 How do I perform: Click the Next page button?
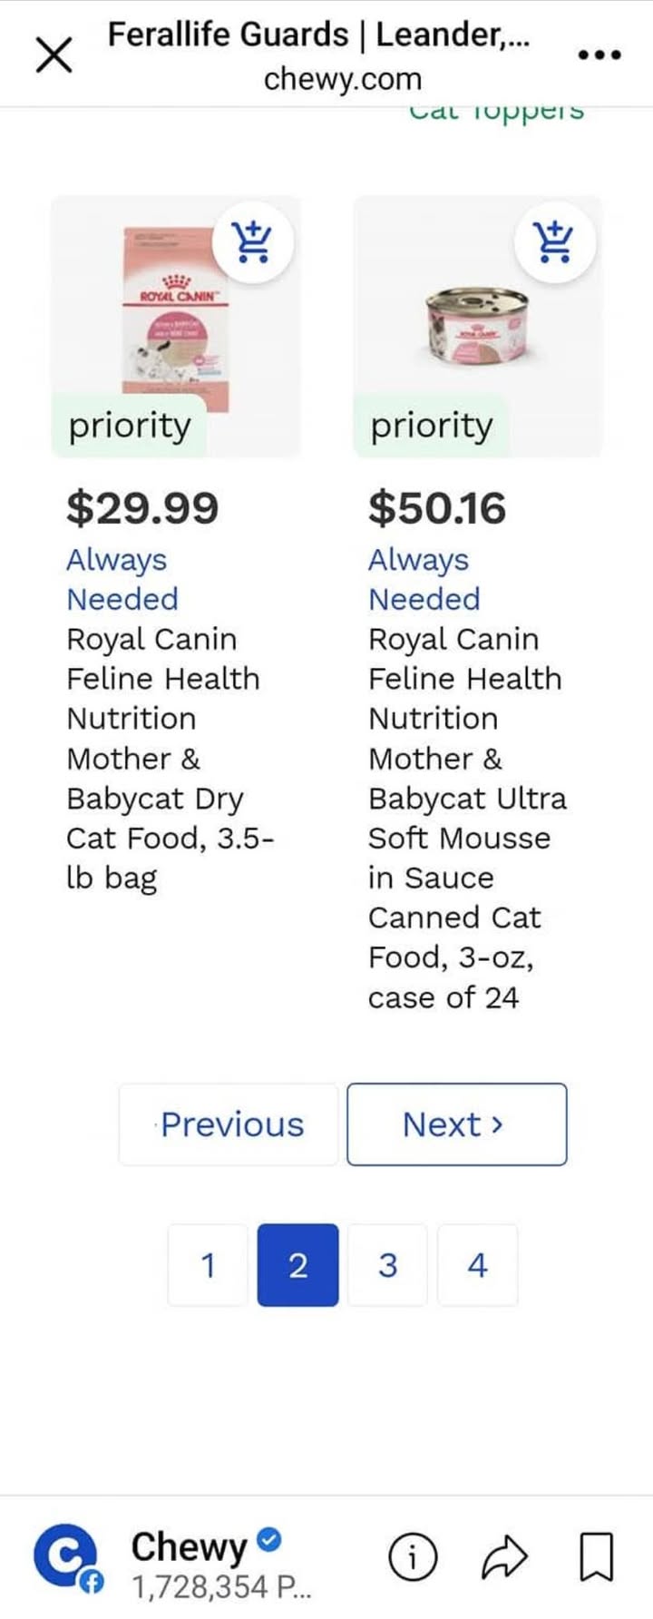(457, 1124)
